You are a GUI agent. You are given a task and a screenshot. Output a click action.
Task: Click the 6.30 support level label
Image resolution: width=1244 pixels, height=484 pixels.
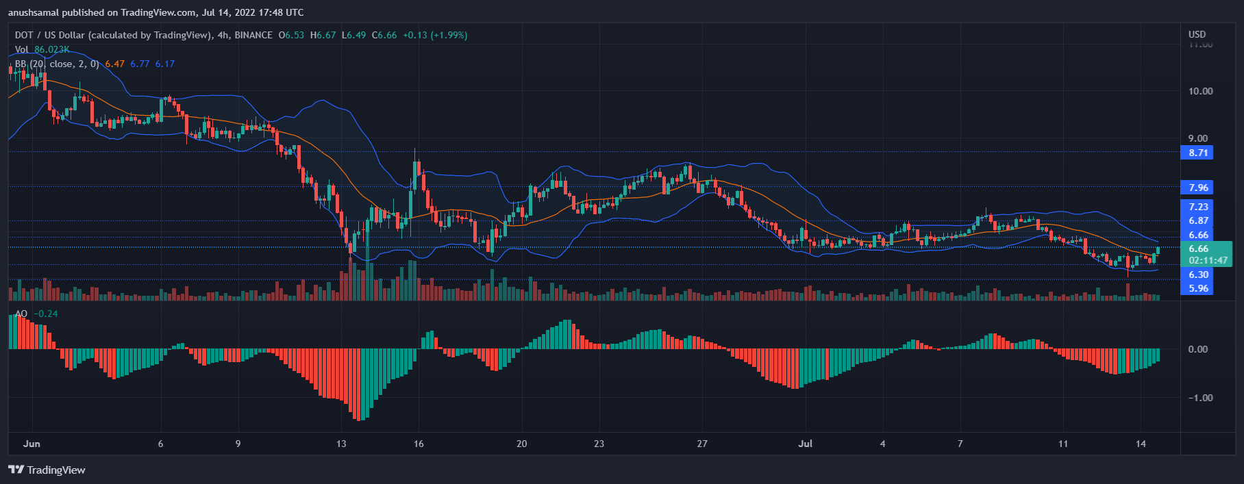1197,275
